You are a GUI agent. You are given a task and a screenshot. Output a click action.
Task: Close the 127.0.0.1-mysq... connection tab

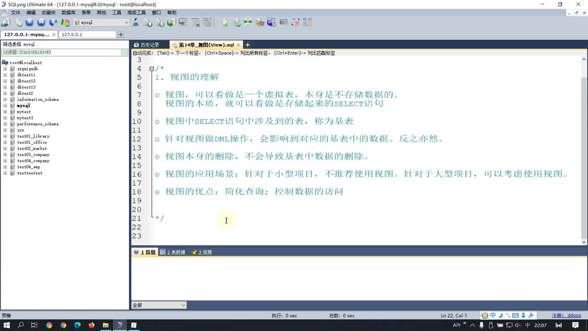pos(54,34)
